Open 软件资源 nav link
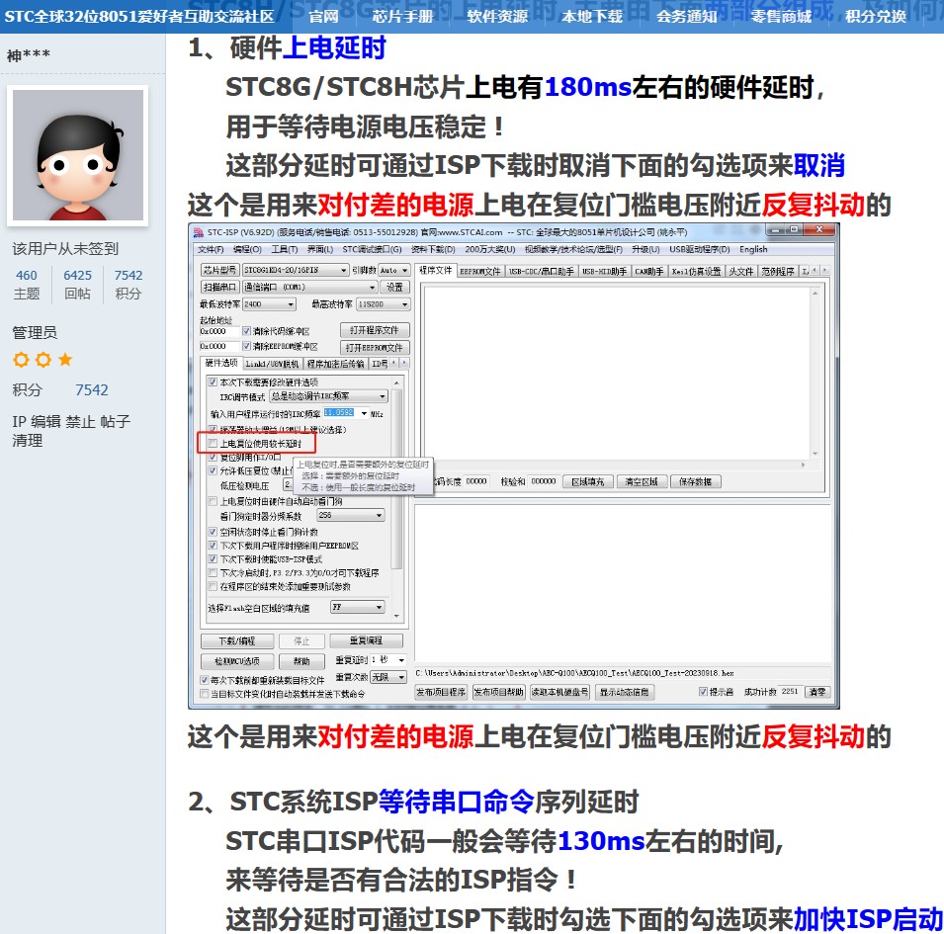 coord(496,16)
